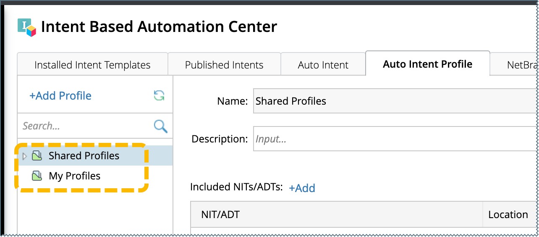Click the My Profiles folder icon
The image size is (539, 237).
37,176
